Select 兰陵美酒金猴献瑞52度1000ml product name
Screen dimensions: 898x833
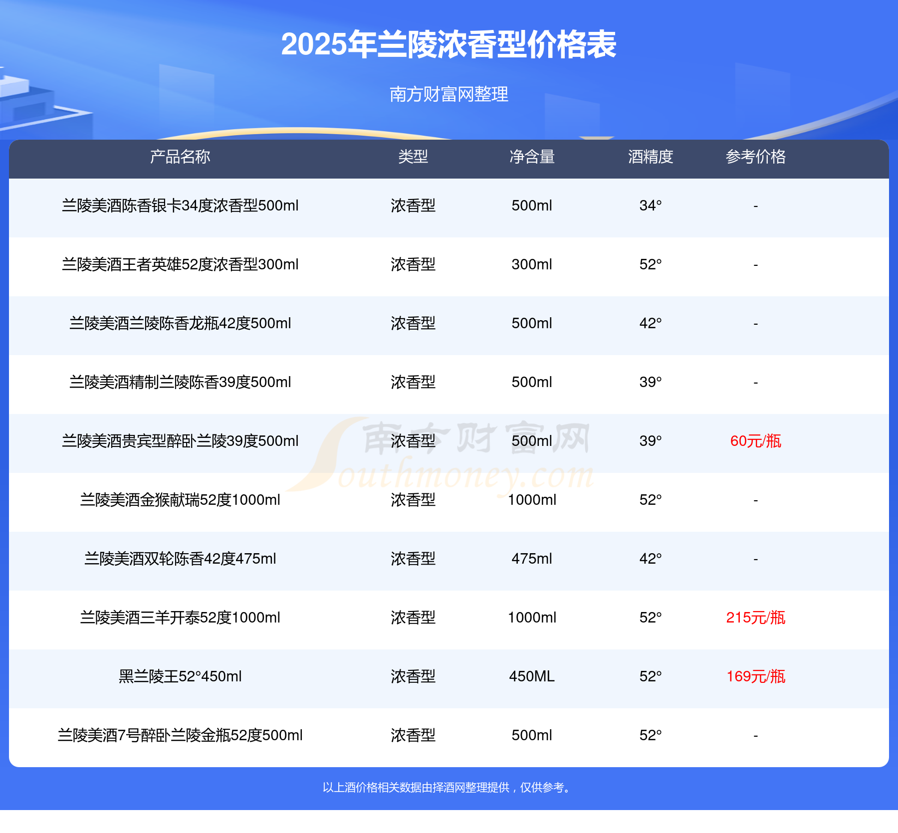tap(180, 500)
